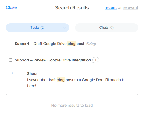Sort search results by relevant
The height and width of the screenshot is (113, 143).
coord(130,7)
